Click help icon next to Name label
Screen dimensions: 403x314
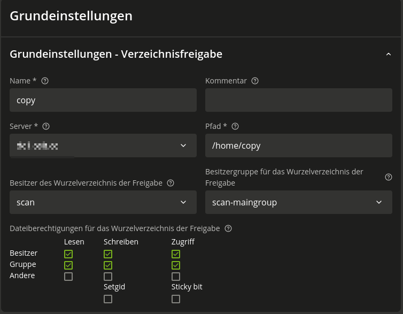[45, 81]
